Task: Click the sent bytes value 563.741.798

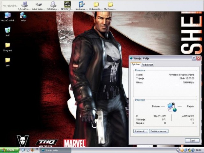Action: [x=160, y=116]
